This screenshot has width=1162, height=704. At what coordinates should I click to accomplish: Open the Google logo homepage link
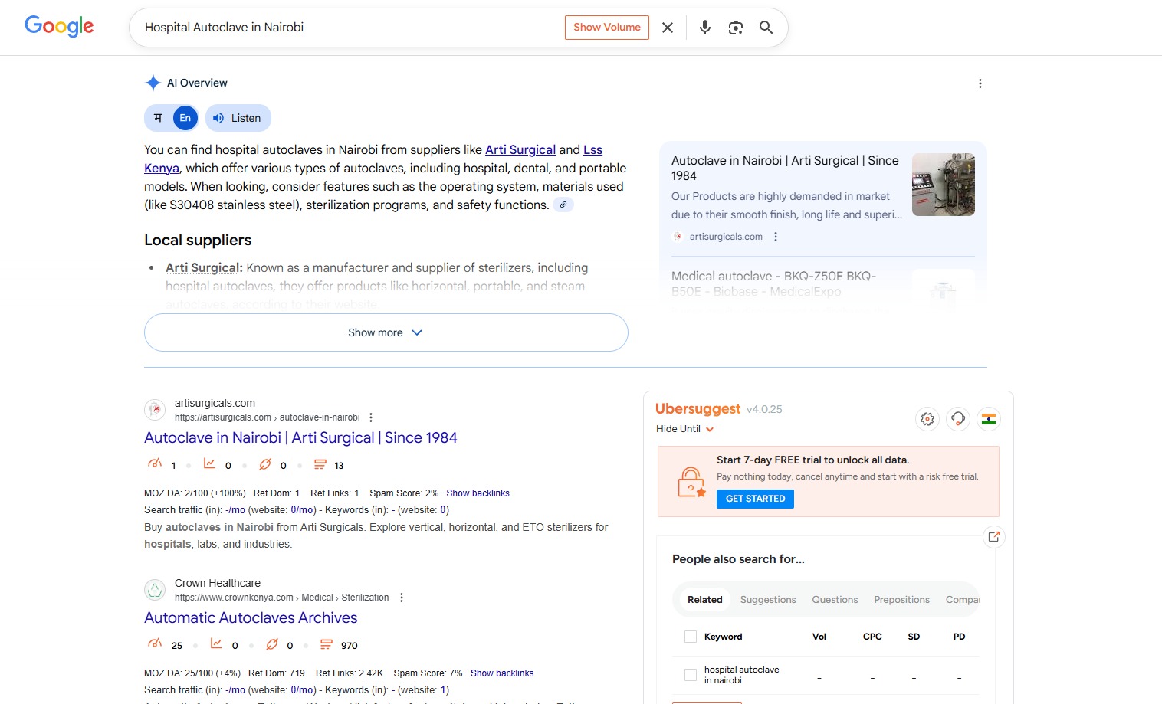[59, 27]
